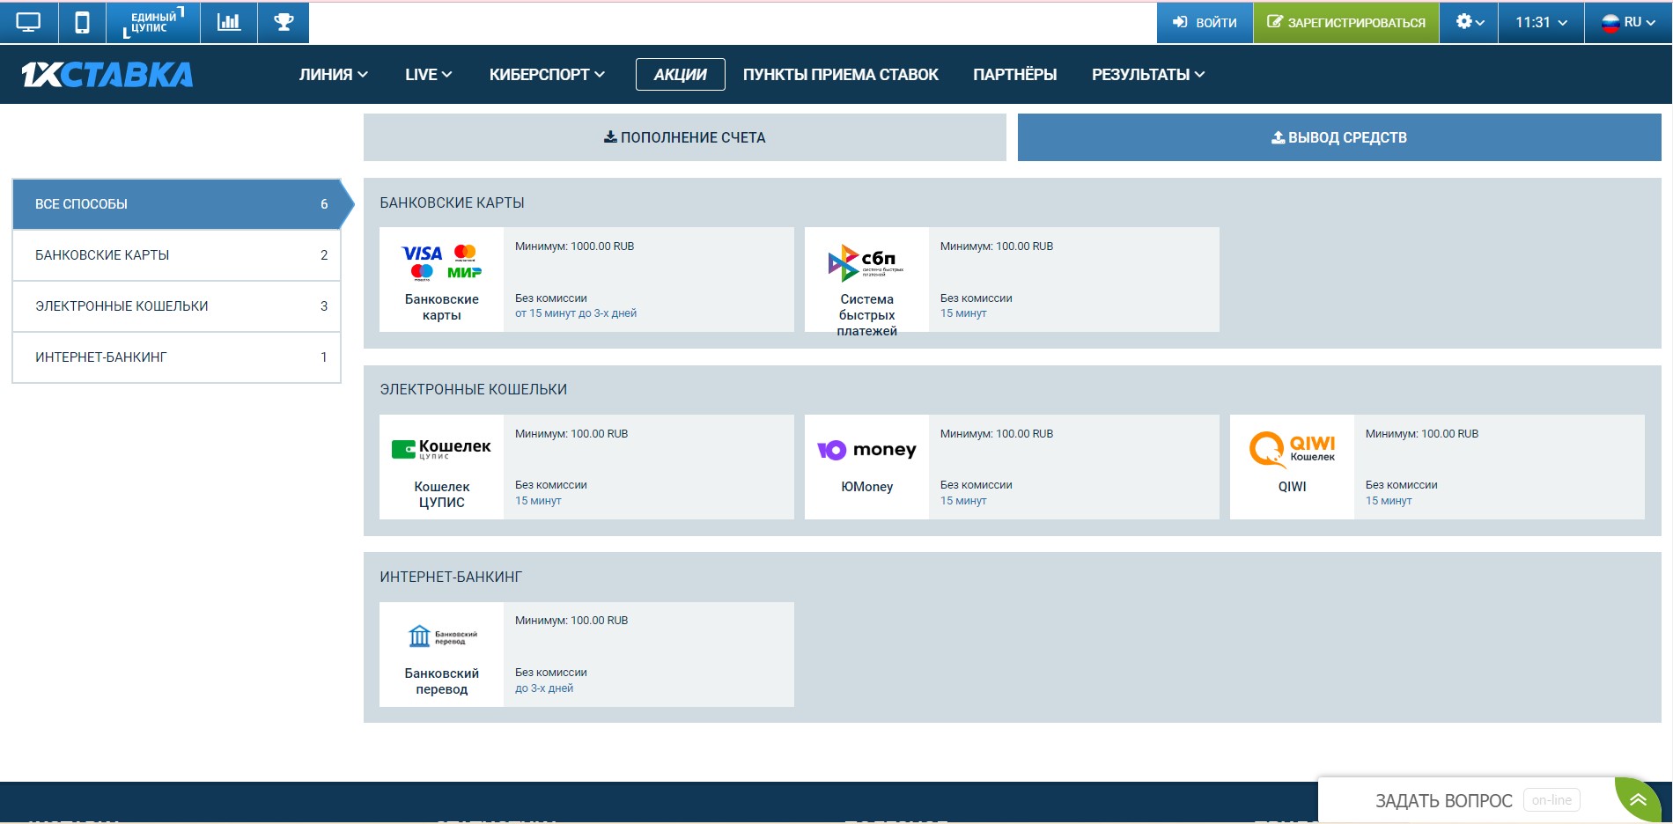Switch to ПОПОЛНЕНИЕ СЧЕТА tab
1673x824 pixels.
(685, 137)
